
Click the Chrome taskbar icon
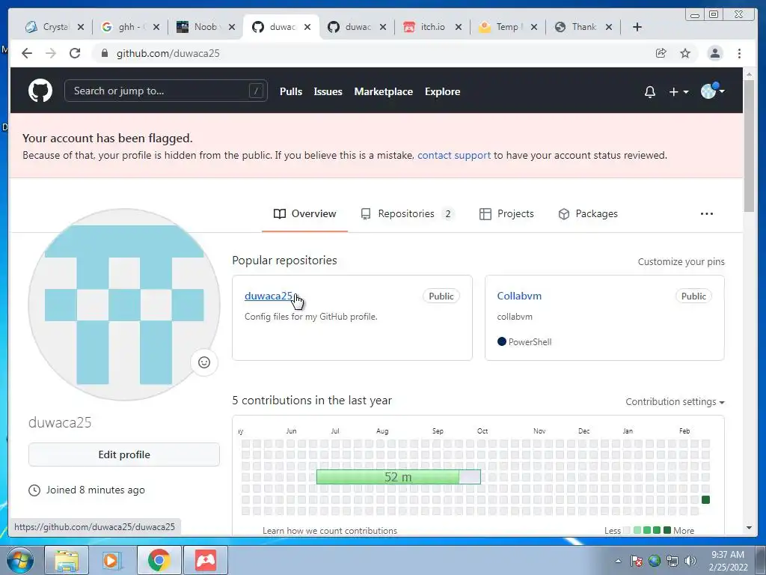point(159,560)
